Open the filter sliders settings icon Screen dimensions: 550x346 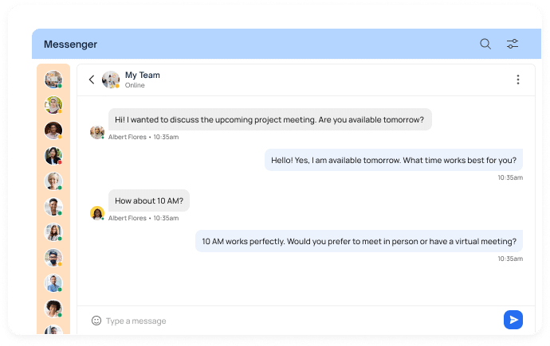(x=512, y=44)
